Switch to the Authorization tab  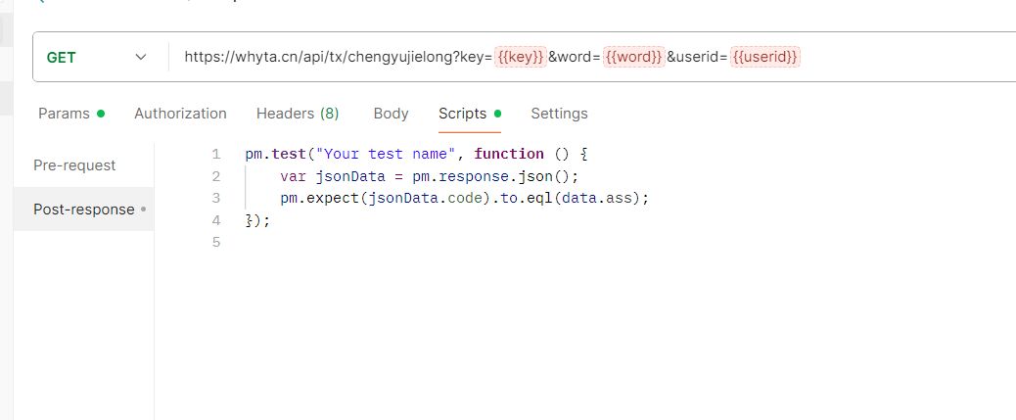180,114
